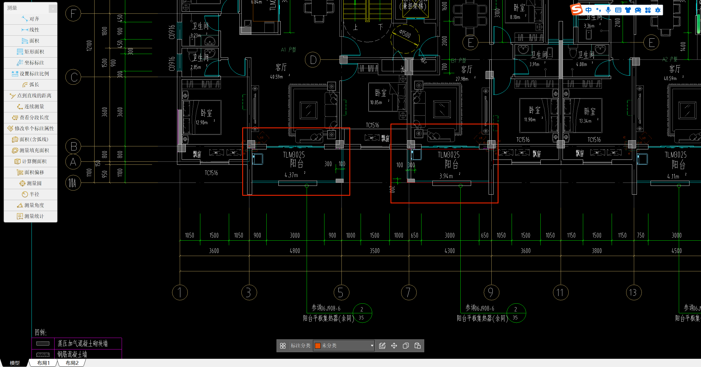Select the 面积偏移 area offset tool
The width and height of the screenshot is (701, 367).
coord(30,172)
